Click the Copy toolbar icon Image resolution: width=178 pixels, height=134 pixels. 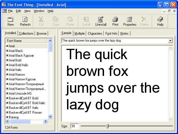tap(56, 19)
